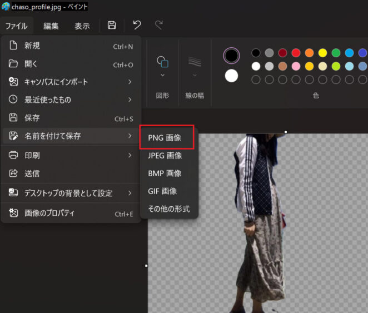This screenshot has width=368, height=313.
Task: Open the 表示 menu
Action: click(x=82, y=26)
